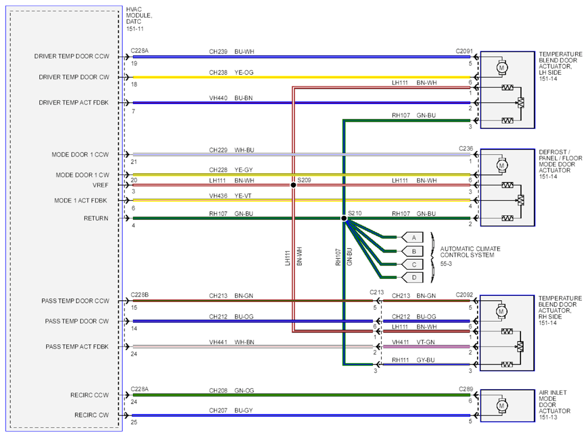Click the motor symbol in defrost mode actuator
Screen dimensions: 588x437
coord(502,165)
